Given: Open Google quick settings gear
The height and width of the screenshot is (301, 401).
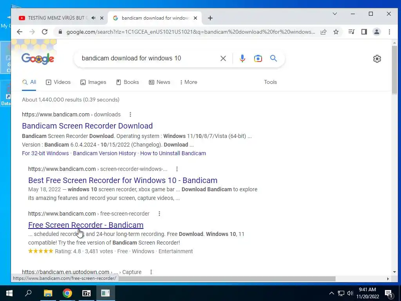Looking at the screenshot, I should tap(377, 59).
